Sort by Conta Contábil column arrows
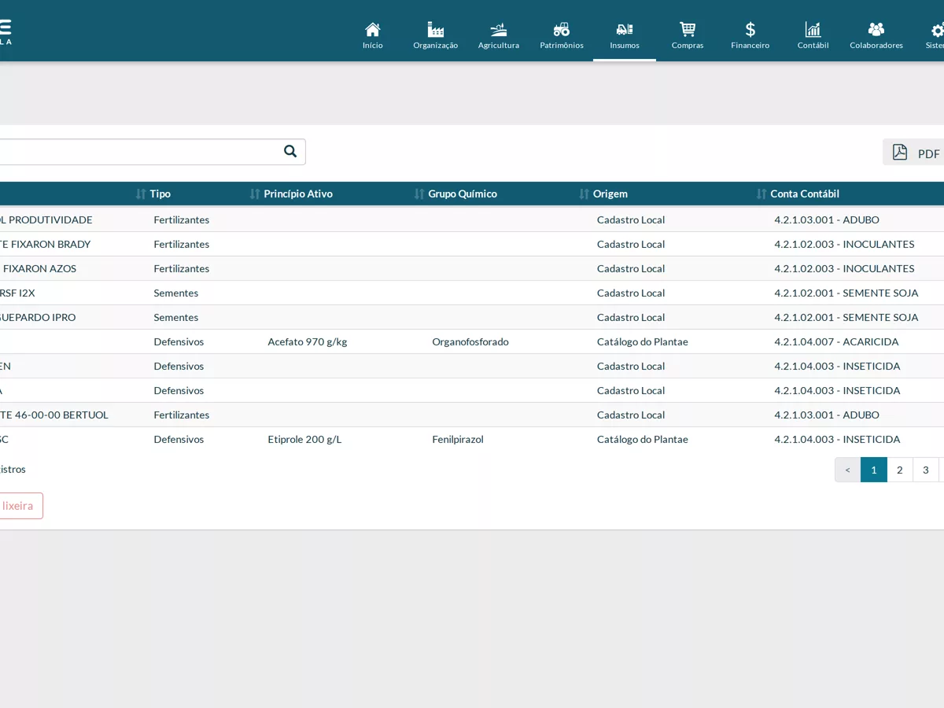This screenshot has height=708, width=944. point(761,194)
